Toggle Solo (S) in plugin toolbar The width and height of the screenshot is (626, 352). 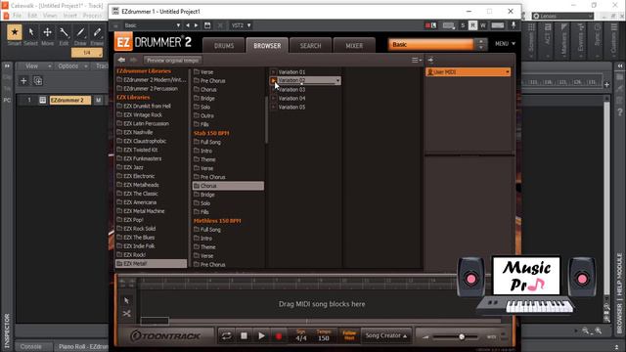point(463,25)
